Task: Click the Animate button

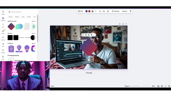Action: [x=115, y=11]
